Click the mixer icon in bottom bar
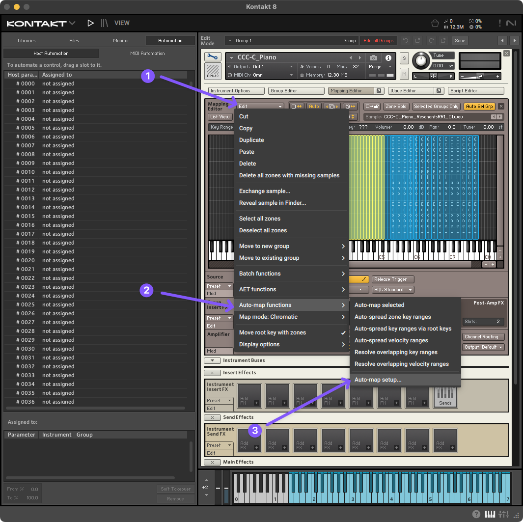Screen dimensions: 523x522 click(x=503, y=514)
